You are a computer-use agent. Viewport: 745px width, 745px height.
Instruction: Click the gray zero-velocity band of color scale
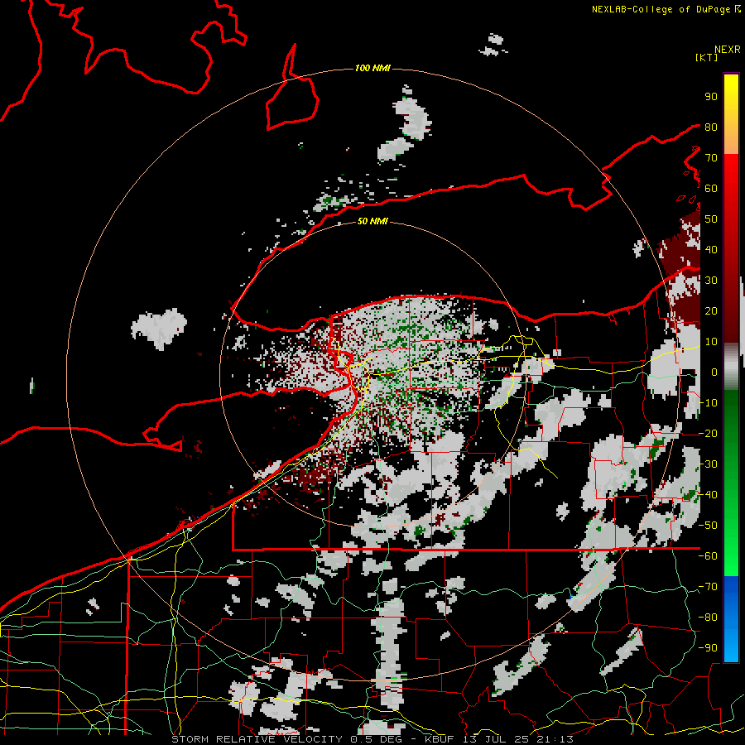click(731, 367)
